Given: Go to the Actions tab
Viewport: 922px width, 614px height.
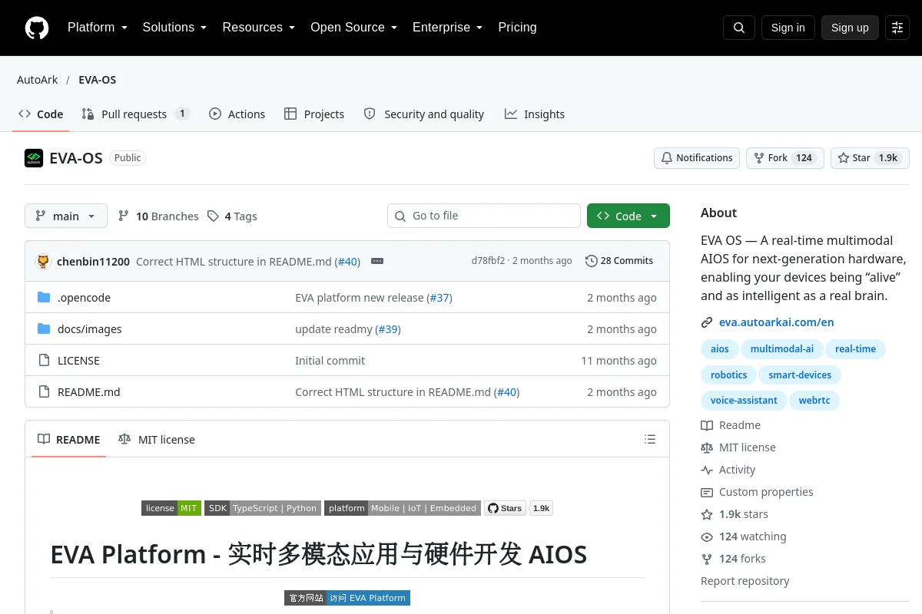Looking at the screenshot, I should 237,114.
